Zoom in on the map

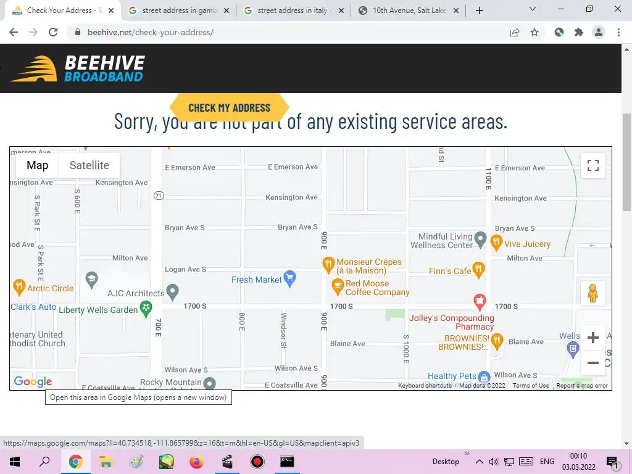[593, 338]
